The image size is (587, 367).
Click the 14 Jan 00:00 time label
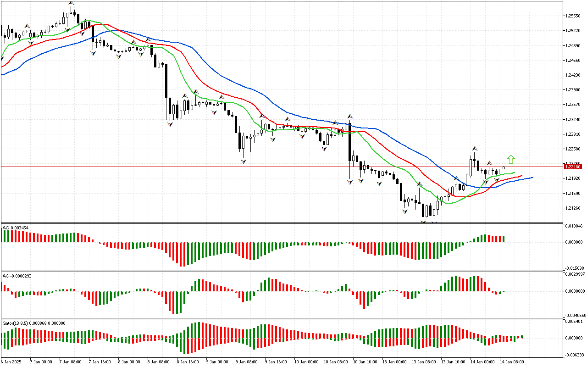point(482,361)
